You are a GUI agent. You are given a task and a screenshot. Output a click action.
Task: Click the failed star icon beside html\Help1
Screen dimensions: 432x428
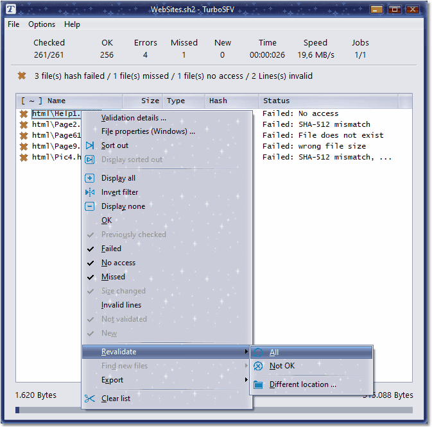point(24,113)
